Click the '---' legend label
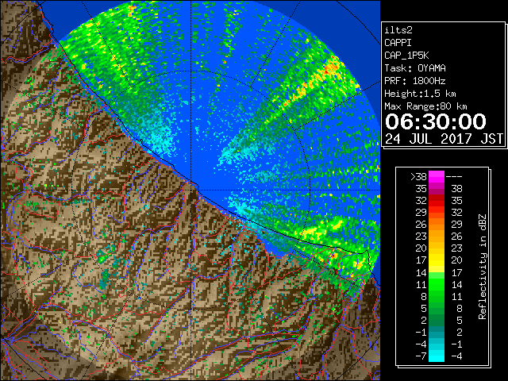 (x=454, y=176)
